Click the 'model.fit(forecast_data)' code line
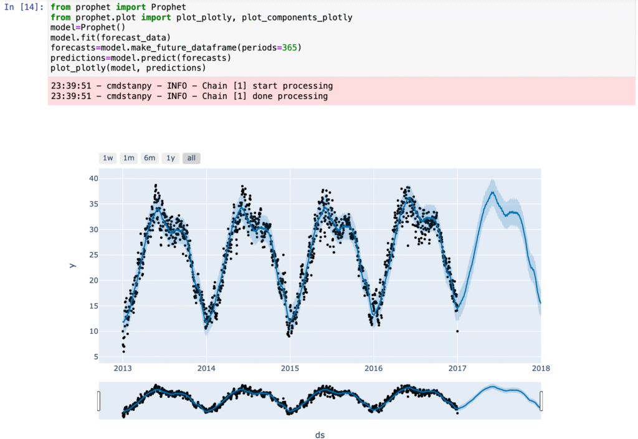This screenshot has width=638, height=439. (111, 37)
